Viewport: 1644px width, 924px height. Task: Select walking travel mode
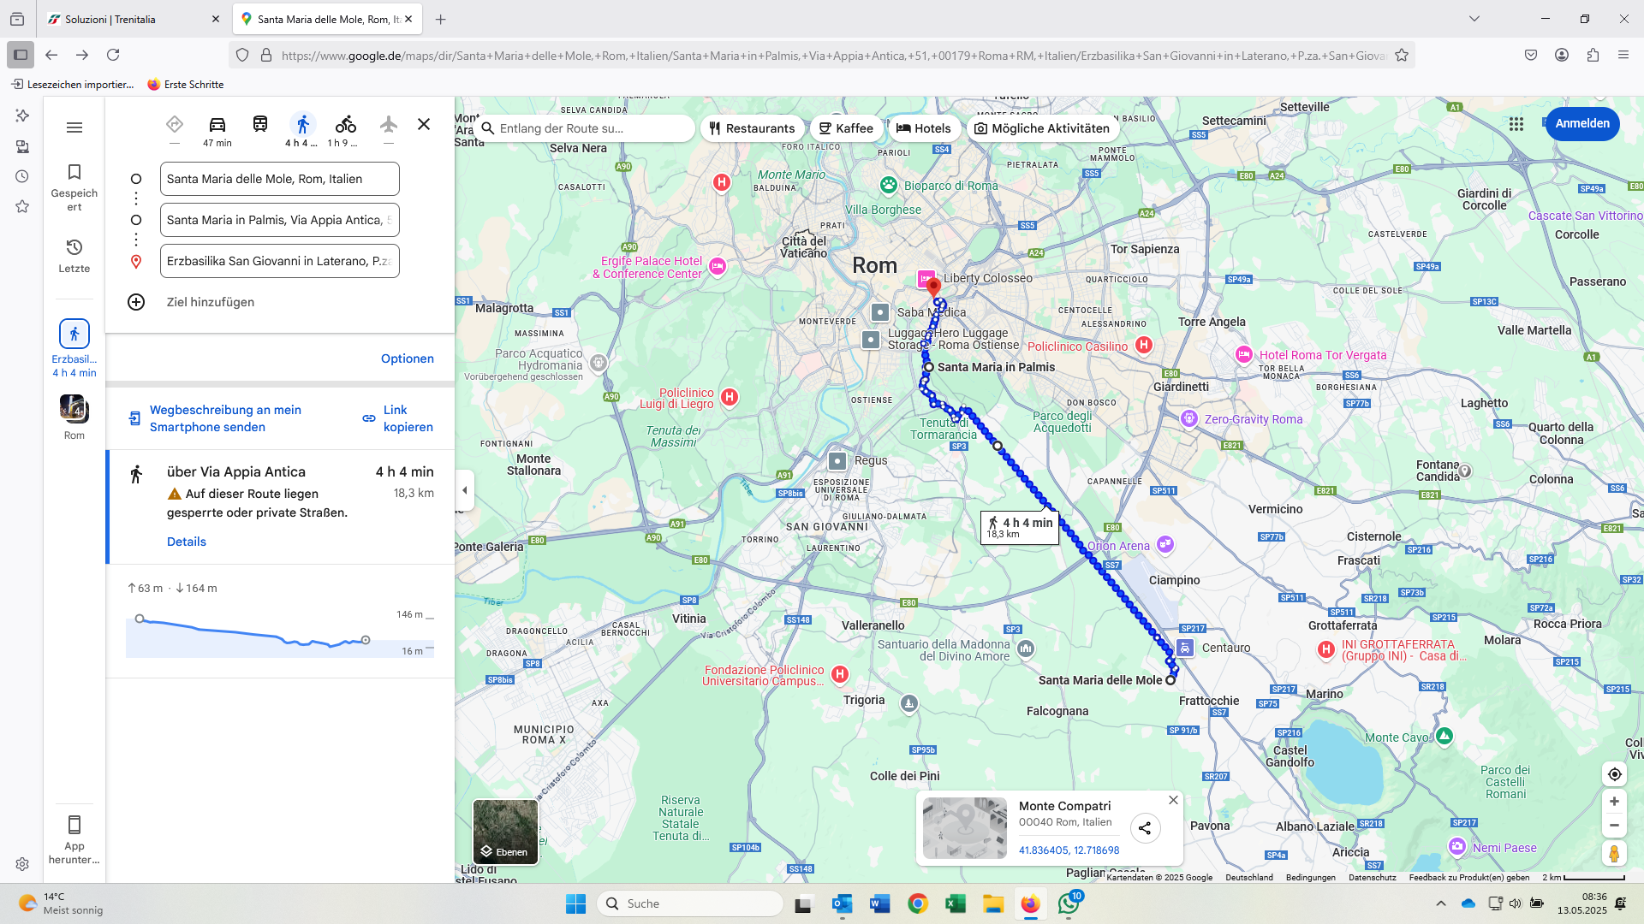coord(302,130)
